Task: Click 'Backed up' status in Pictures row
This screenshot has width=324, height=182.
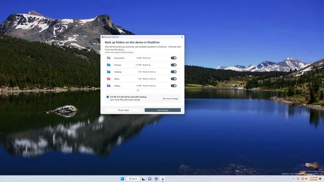Action: [146, 65]
